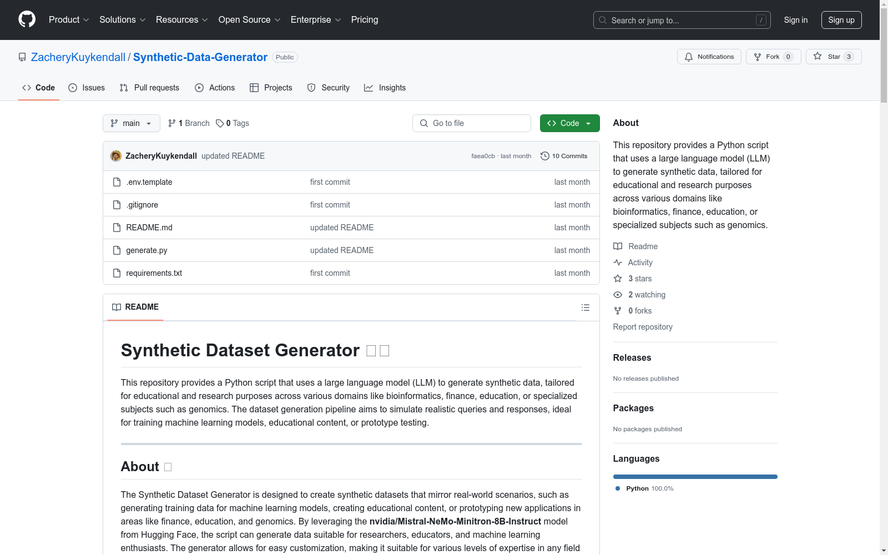Click the star count badge 3
This screenshot has width=888, height=555.
849,57
